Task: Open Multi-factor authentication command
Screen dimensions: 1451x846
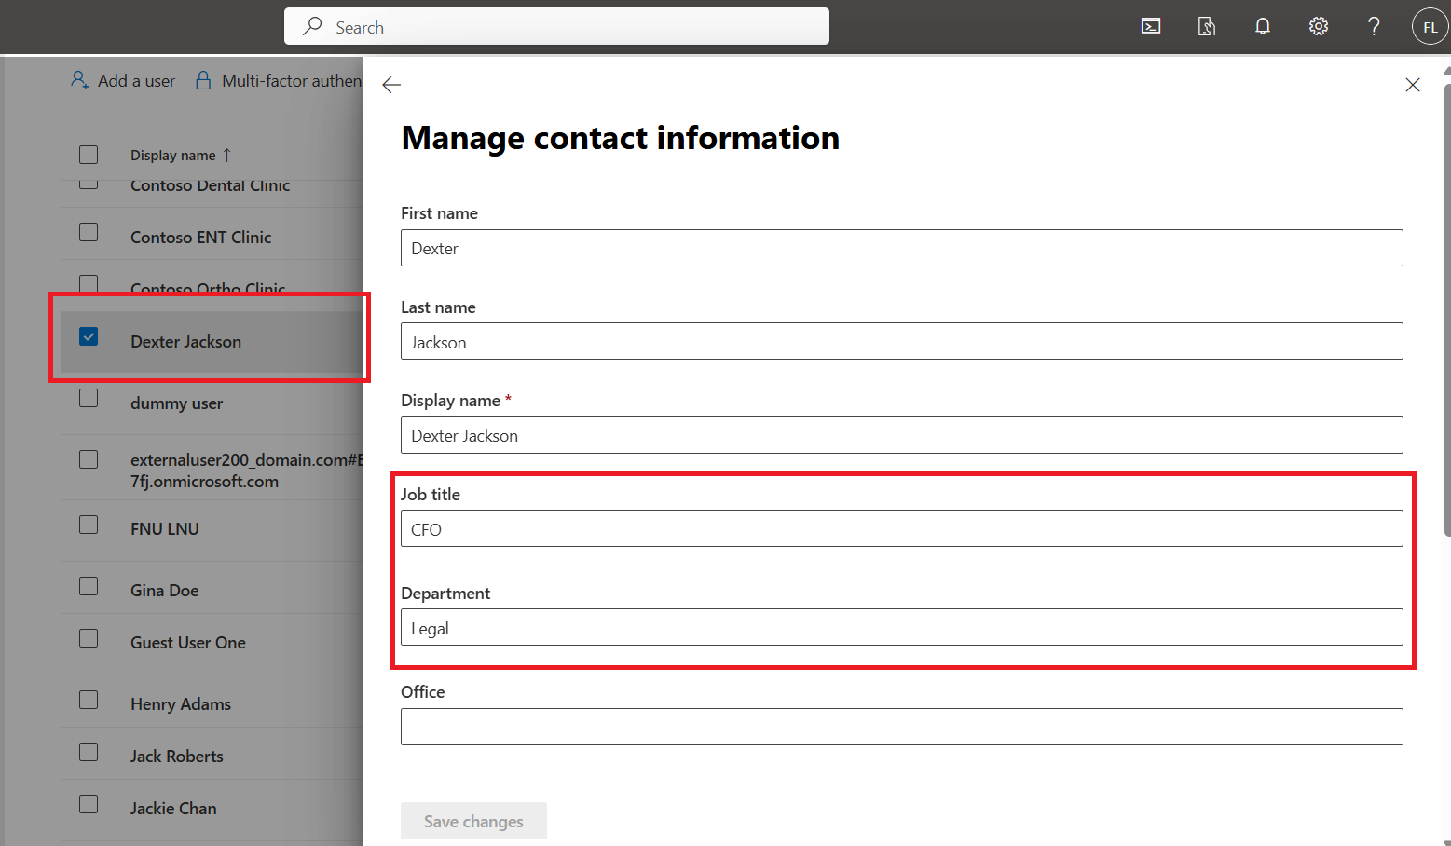Action: click(280, 81)
